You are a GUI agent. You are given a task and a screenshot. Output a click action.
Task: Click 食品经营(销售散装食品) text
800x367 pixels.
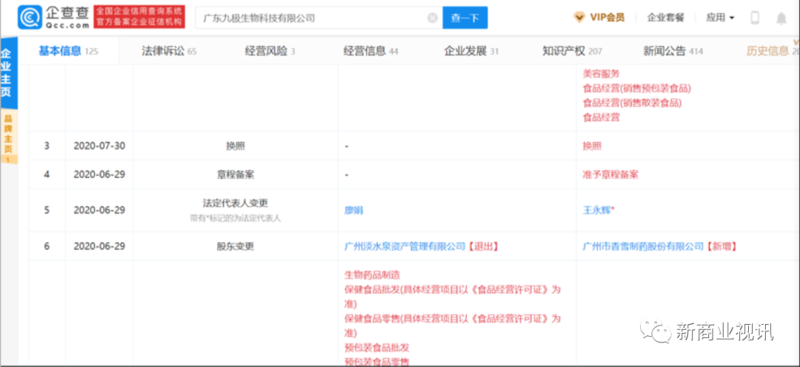[632, 102]
